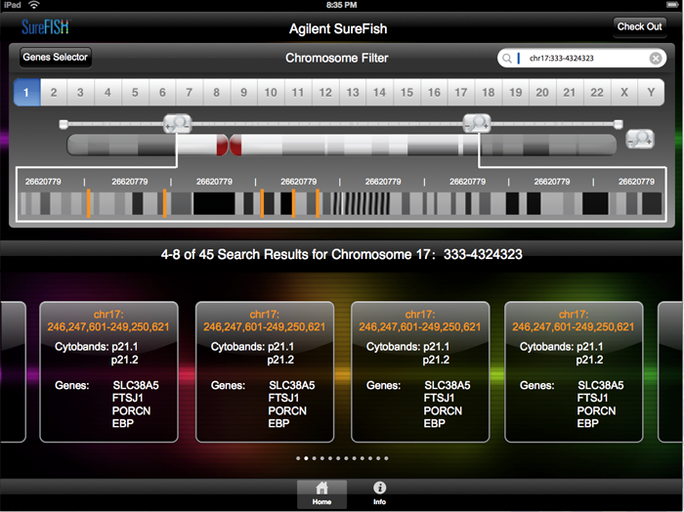Open the Info tab icon
The width and height of the screenshot is (684, 512).
tap(379, 493)
